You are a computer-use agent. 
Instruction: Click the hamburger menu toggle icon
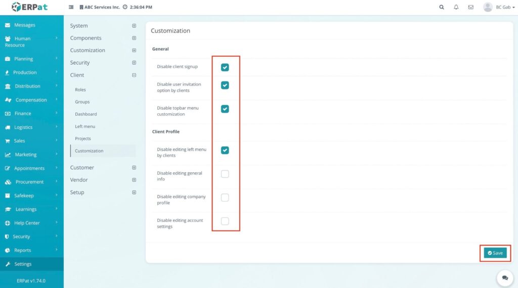click(x=71, y=8)
